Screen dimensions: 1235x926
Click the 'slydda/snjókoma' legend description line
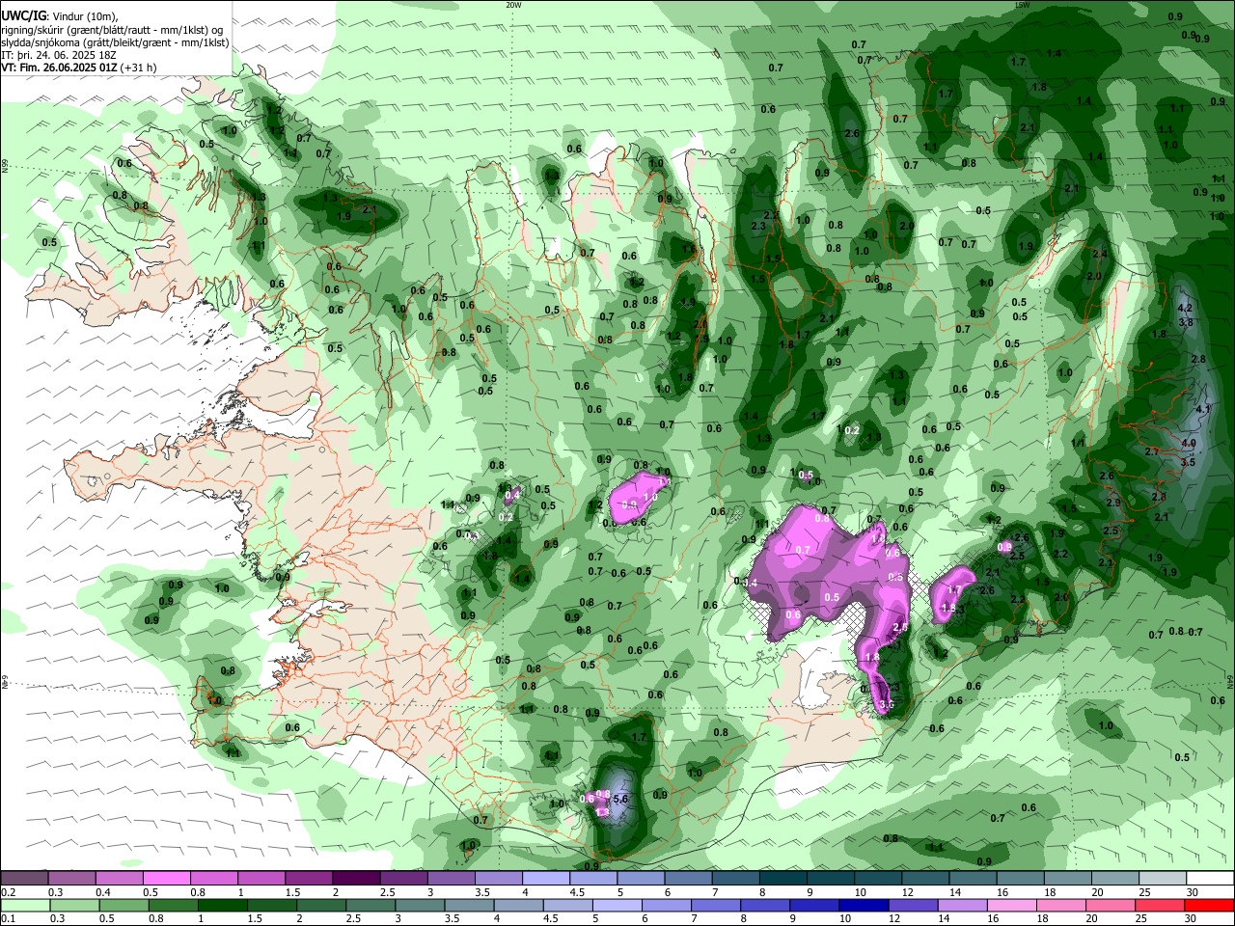115,42
